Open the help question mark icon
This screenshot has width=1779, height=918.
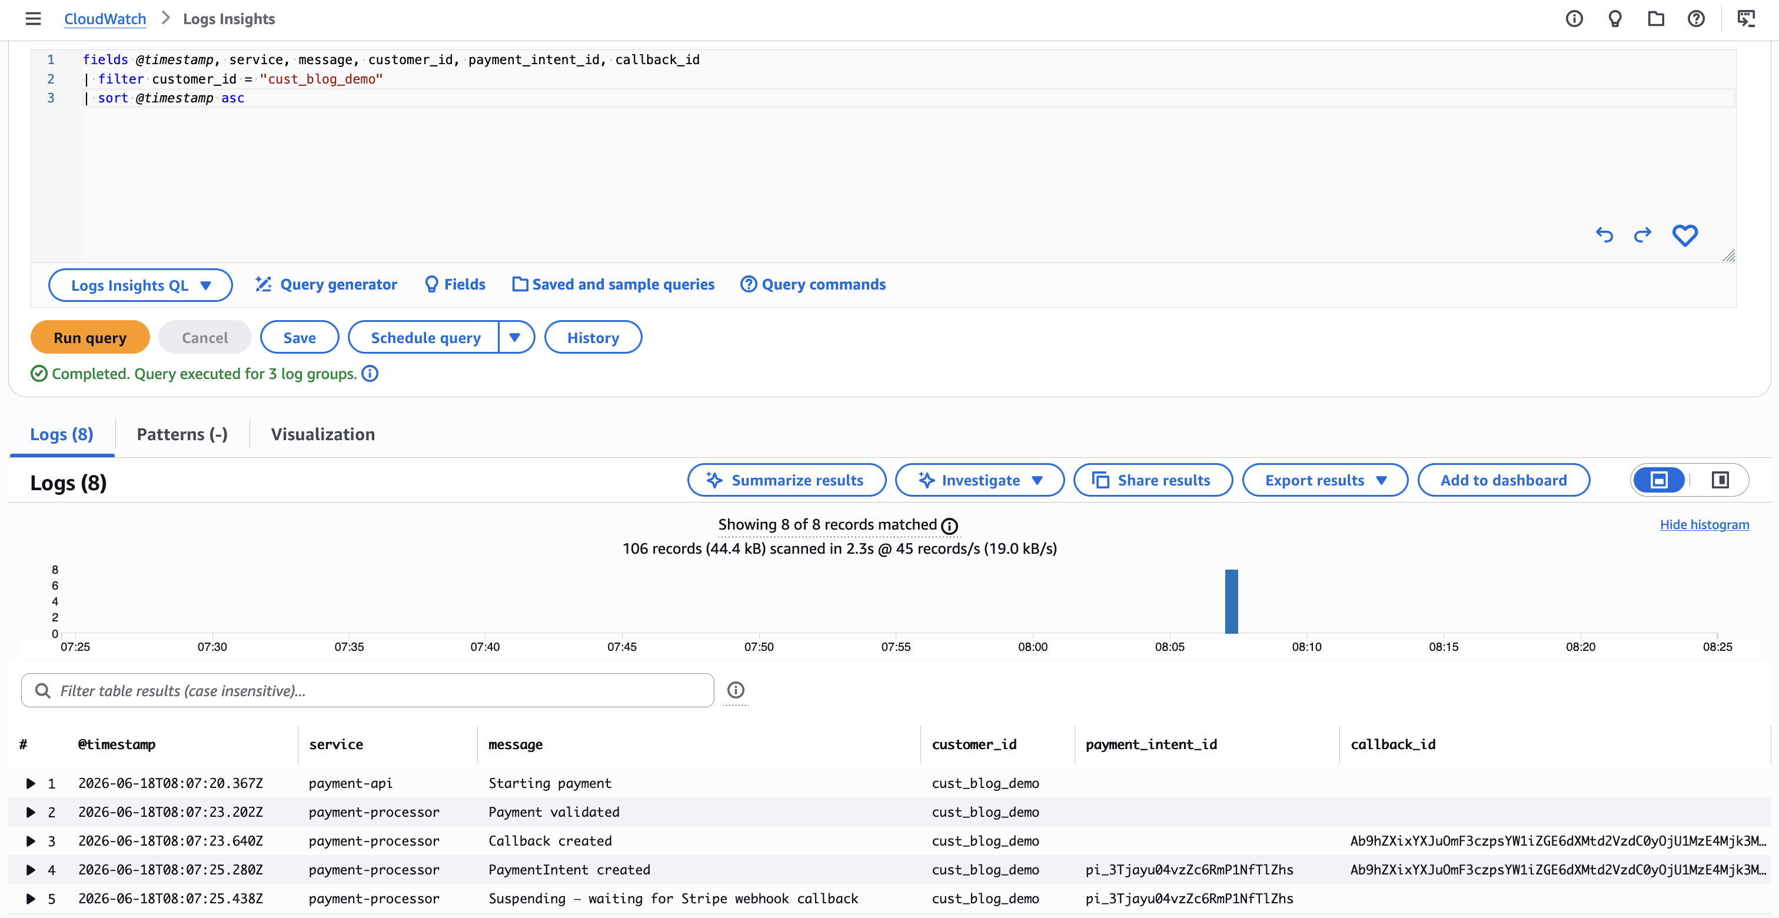1696,19
